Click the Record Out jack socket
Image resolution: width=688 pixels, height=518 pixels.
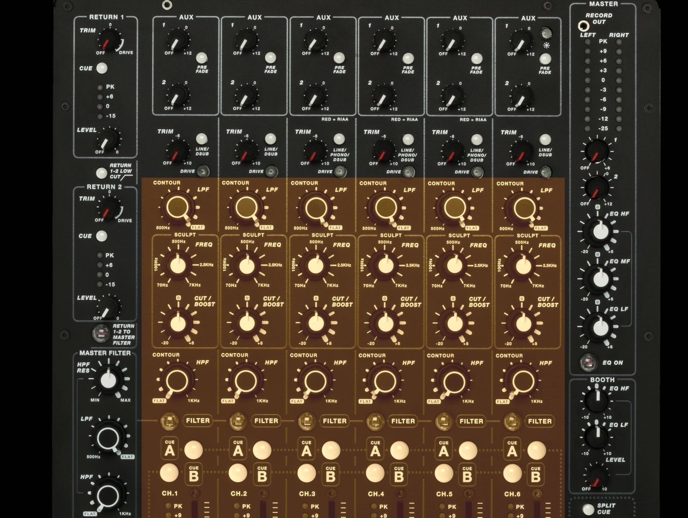point(583,25)
